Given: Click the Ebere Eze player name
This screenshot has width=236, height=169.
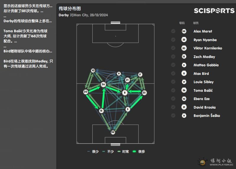Looking at the screenshot, I should pyautogui.click(x=202, y=99).
